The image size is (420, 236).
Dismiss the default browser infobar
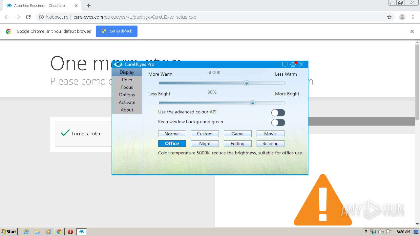click(x=412, y=31)
